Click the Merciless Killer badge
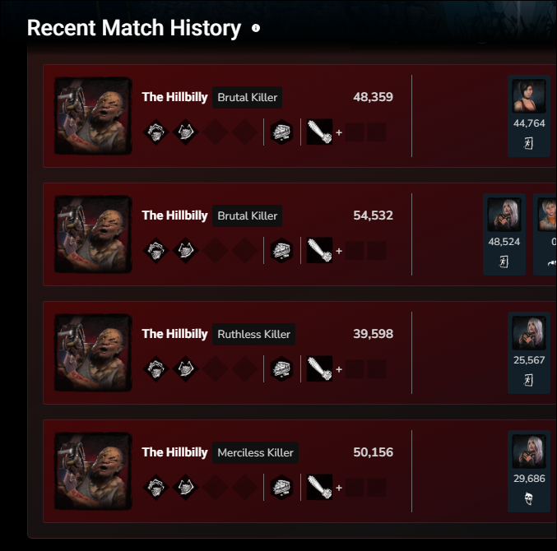 [x=255, y=452]
